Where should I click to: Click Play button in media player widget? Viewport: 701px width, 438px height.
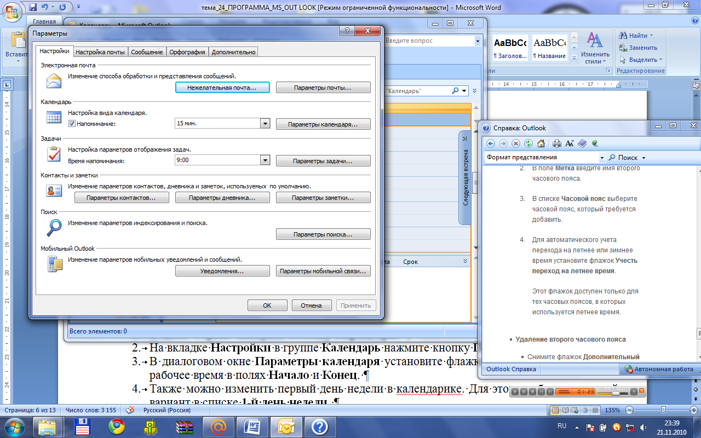(x=515, y=392)
